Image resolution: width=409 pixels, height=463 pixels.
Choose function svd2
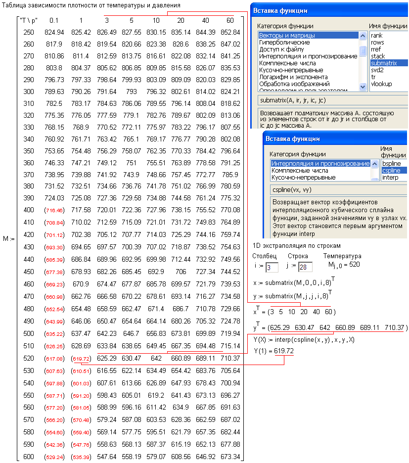coord(377,70)
